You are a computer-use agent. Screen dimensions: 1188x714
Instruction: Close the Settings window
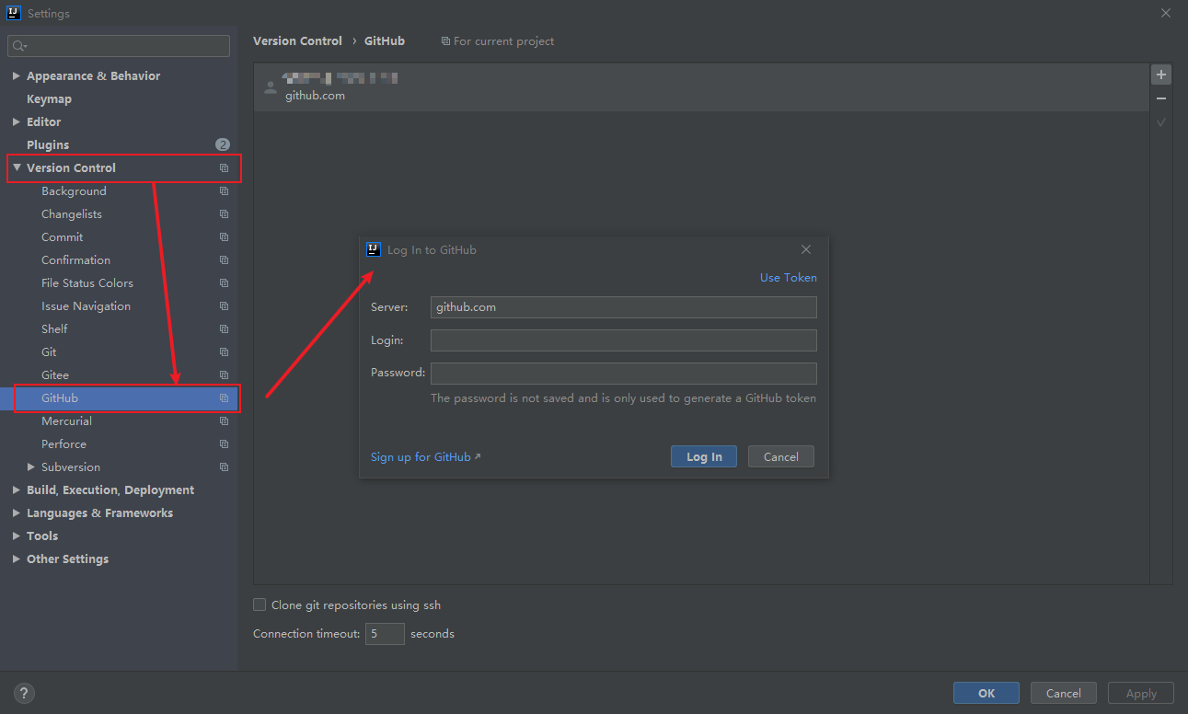(x=1166, y=13)
